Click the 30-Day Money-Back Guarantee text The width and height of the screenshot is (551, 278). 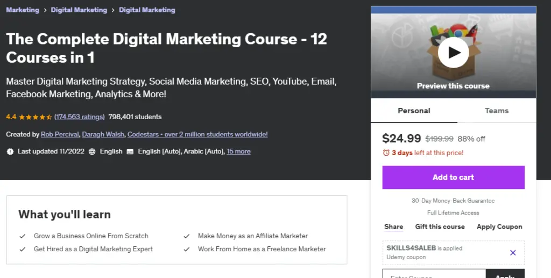(x=453, y=201)
